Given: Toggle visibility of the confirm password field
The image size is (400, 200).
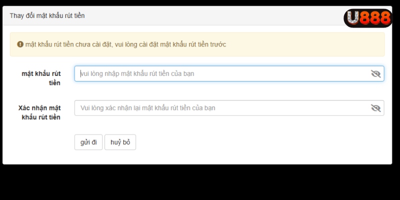Looking at the screenshot, I should 375,108.
